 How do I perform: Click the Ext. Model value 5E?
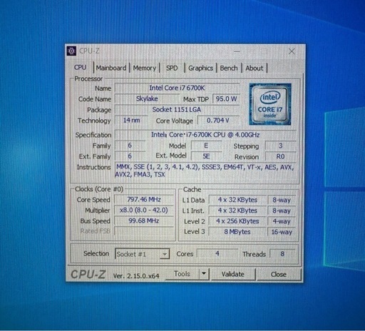pyautogui.click(x=206, y=156)
